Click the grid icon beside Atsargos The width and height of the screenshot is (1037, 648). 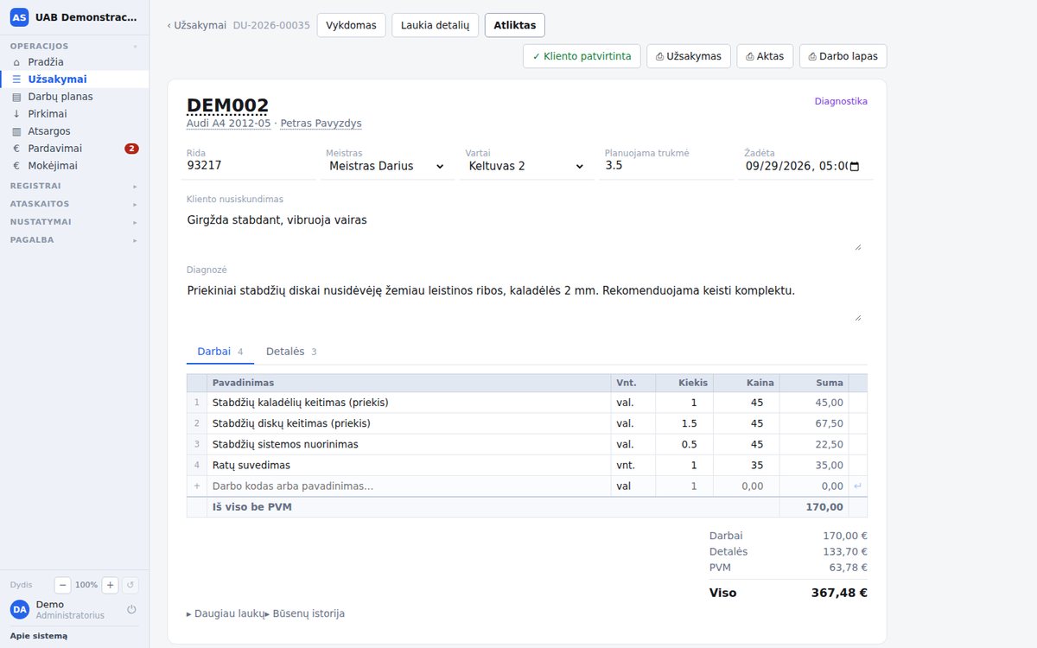tap(16, 131)
